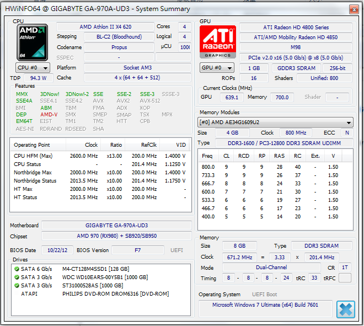Open the GPU #0 selector dropdown
This screenshot has height=326, width=364.
pyautogui.click(x=217, y=68)
